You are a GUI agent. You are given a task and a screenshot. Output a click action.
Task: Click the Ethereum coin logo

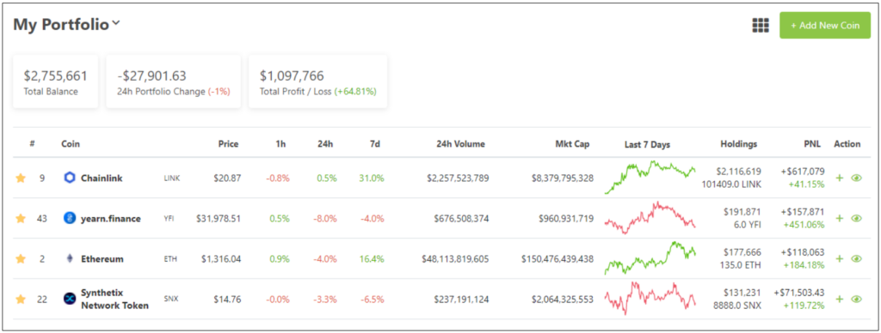[70, 258]
